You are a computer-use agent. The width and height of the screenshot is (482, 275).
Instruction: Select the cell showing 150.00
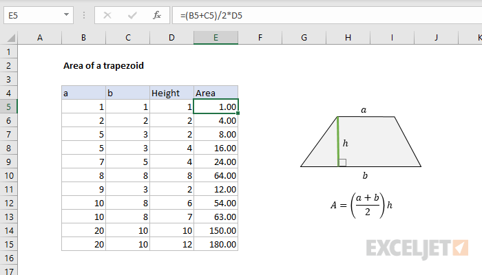coord(216,230)
